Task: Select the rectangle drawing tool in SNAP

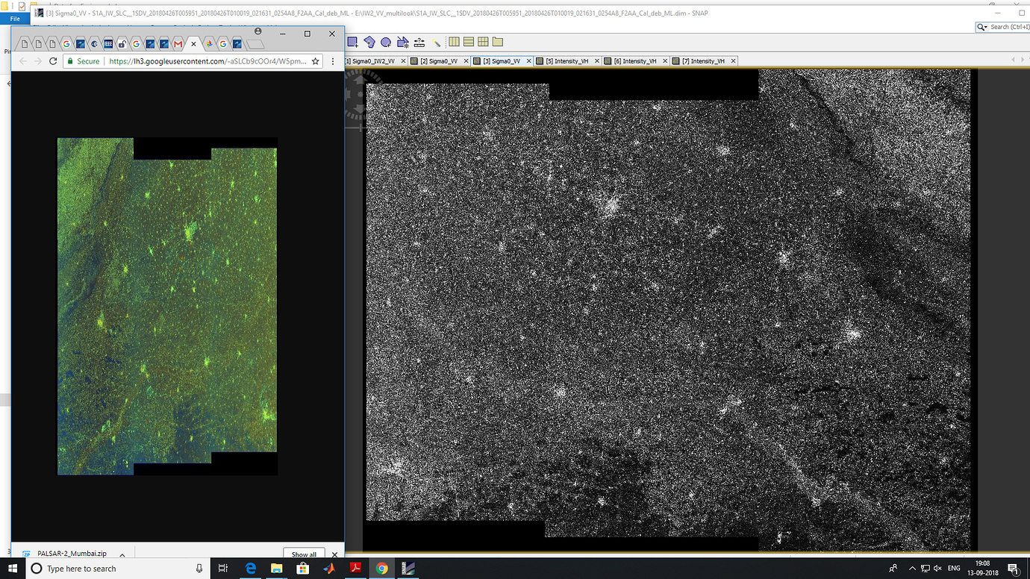Action: [352, 43]
